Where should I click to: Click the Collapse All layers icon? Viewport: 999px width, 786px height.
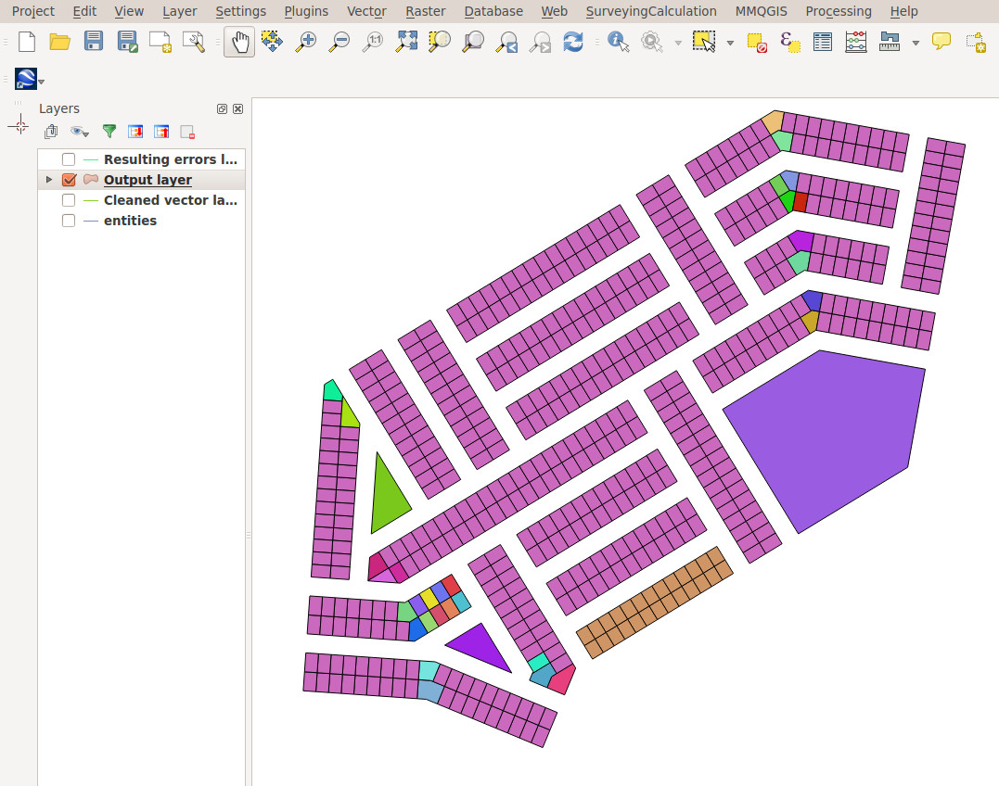tap(161, 132)
